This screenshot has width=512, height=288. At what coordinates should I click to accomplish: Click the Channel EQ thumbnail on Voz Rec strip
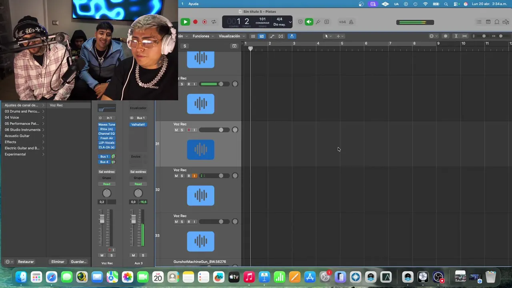107,108
